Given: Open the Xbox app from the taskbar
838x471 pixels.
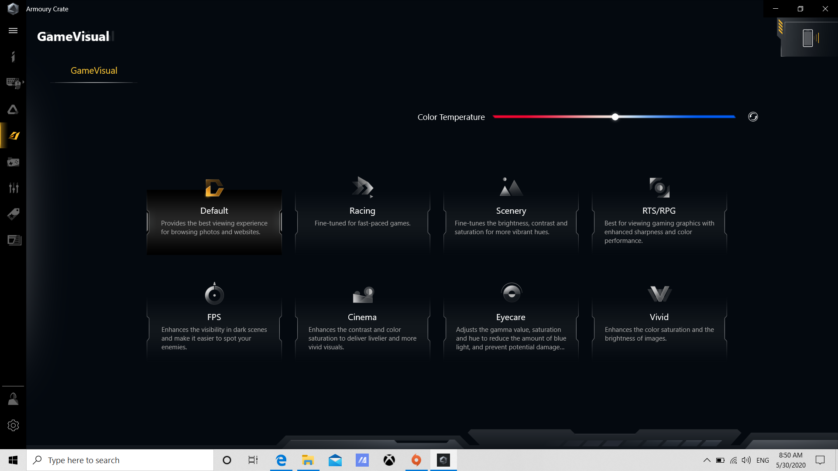Looking at the screenshot, I should (389, 460).
